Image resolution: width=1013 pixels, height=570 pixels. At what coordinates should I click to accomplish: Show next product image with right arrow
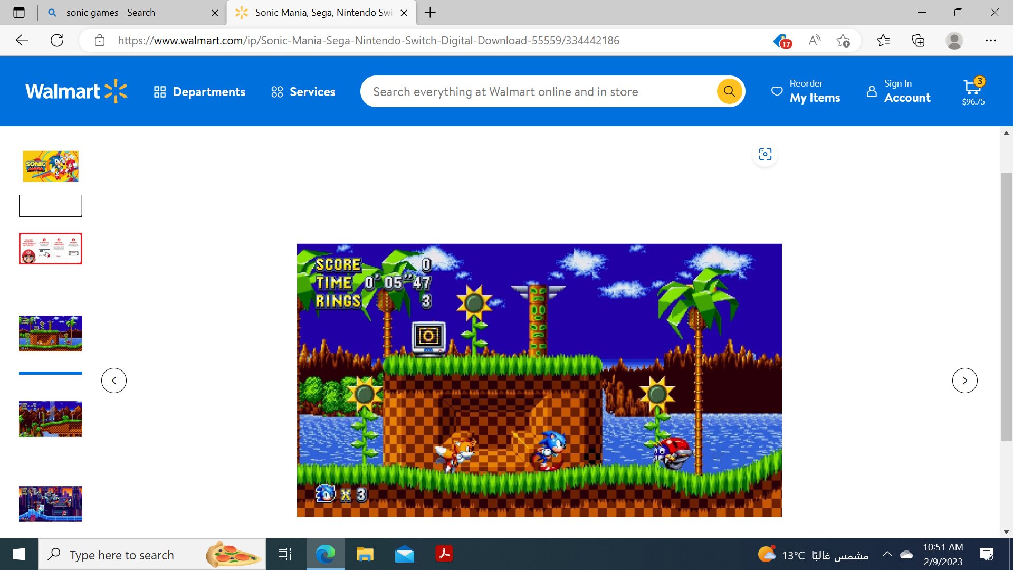click(x=964, y=381)
